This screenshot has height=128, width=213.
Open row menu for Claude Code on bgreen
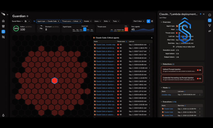tap(150, 111)
